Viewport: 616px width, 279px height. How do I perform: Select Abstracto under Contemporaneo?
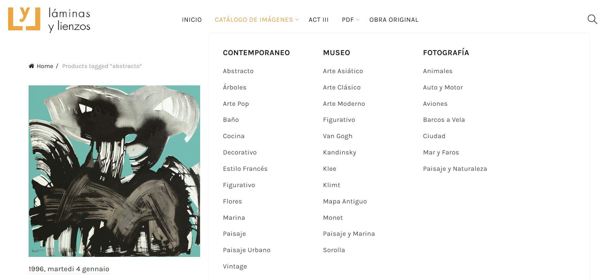coord(238,71)
